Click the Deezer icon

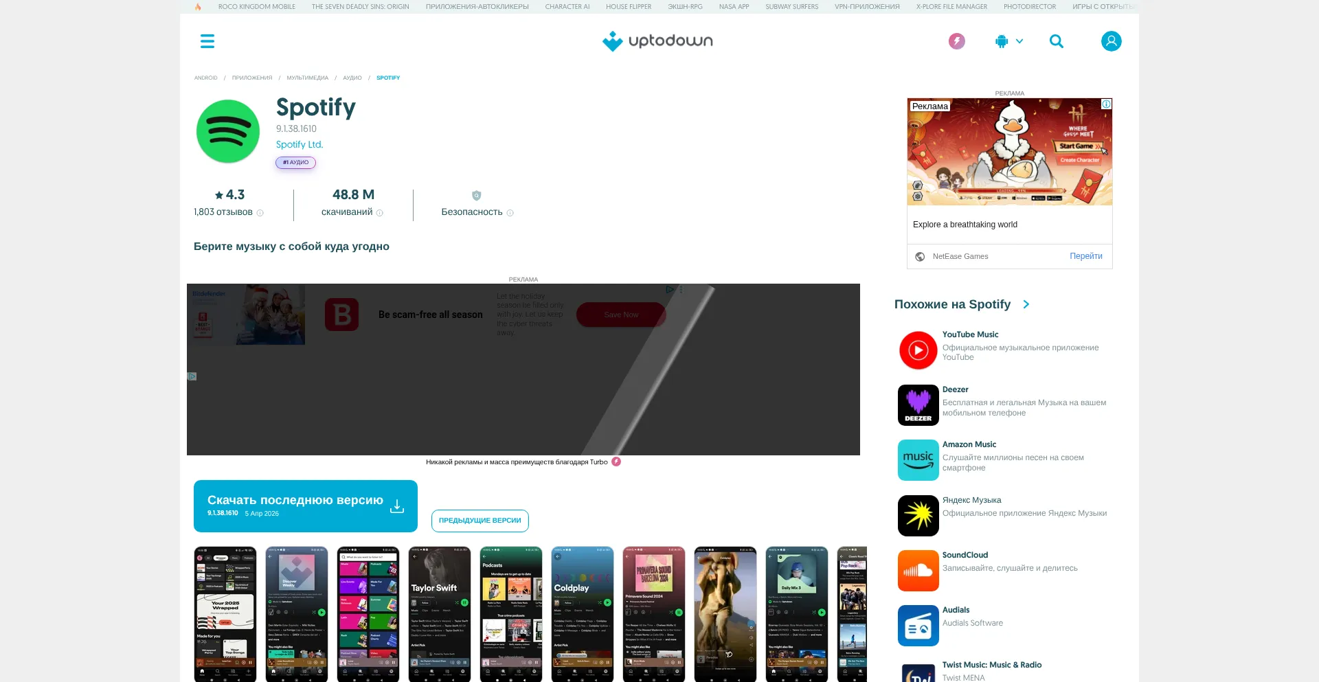point(918,405)
